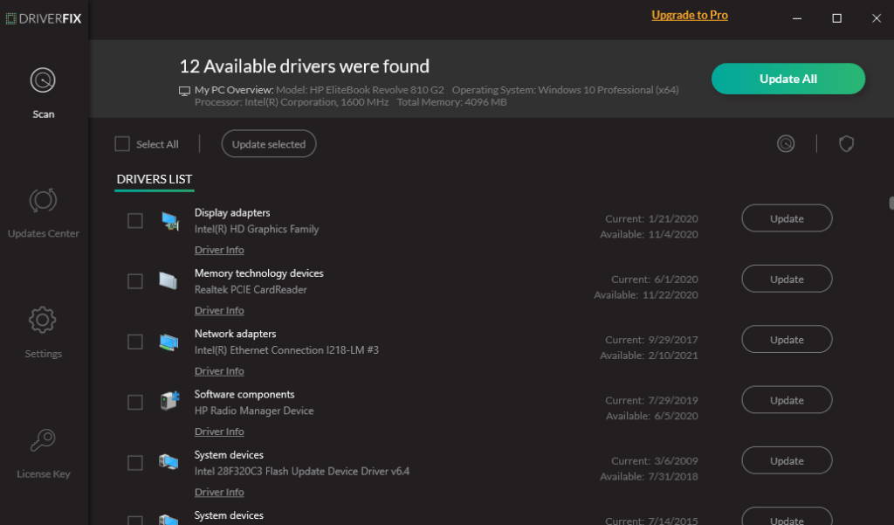
Task: Enable the Select All checkbox
Action: point(121,143)
